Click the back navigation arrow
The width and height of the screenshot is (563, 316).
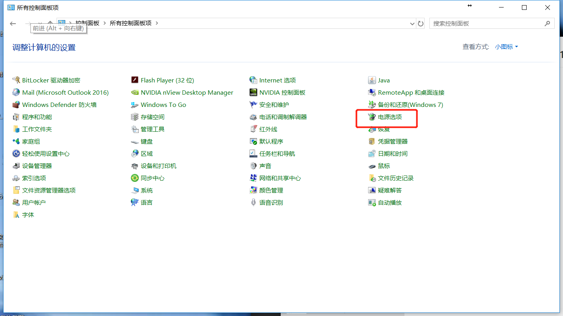(x=13, y=23)
